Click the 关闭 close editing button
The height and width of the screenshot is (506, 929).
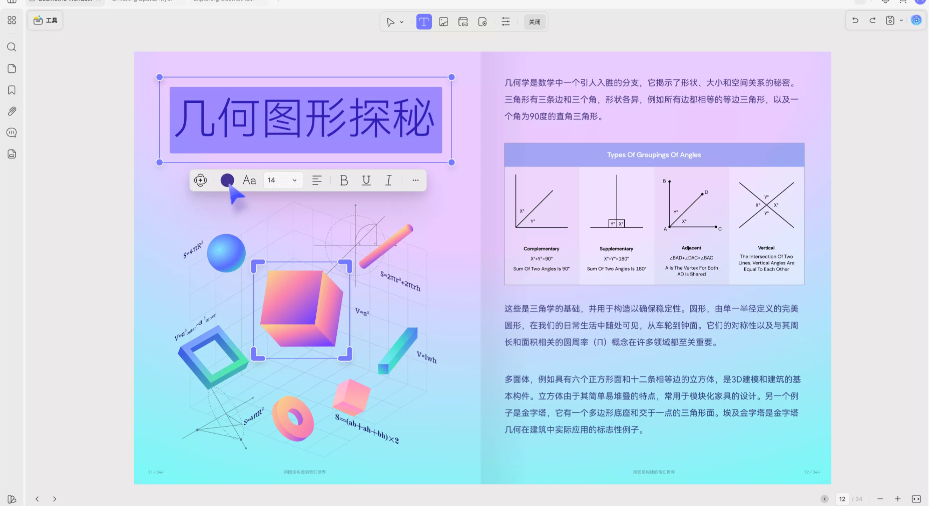535,22
